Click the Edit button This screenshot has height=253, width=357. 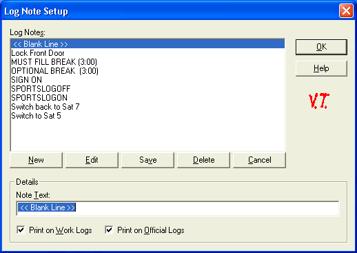coord(92,160)
